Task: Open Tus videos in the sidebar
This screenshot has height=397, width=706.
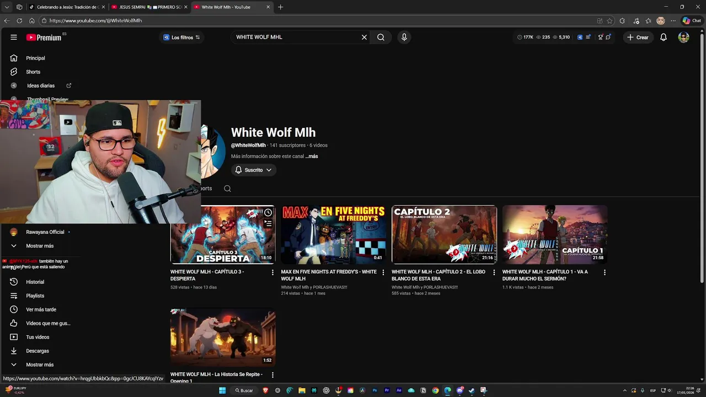Action: tap(38, 337)
